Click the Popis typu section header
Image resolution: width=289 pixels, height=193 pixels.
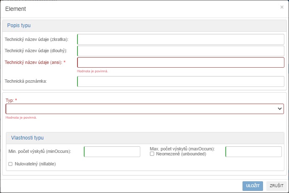click(x=19, y=25)
